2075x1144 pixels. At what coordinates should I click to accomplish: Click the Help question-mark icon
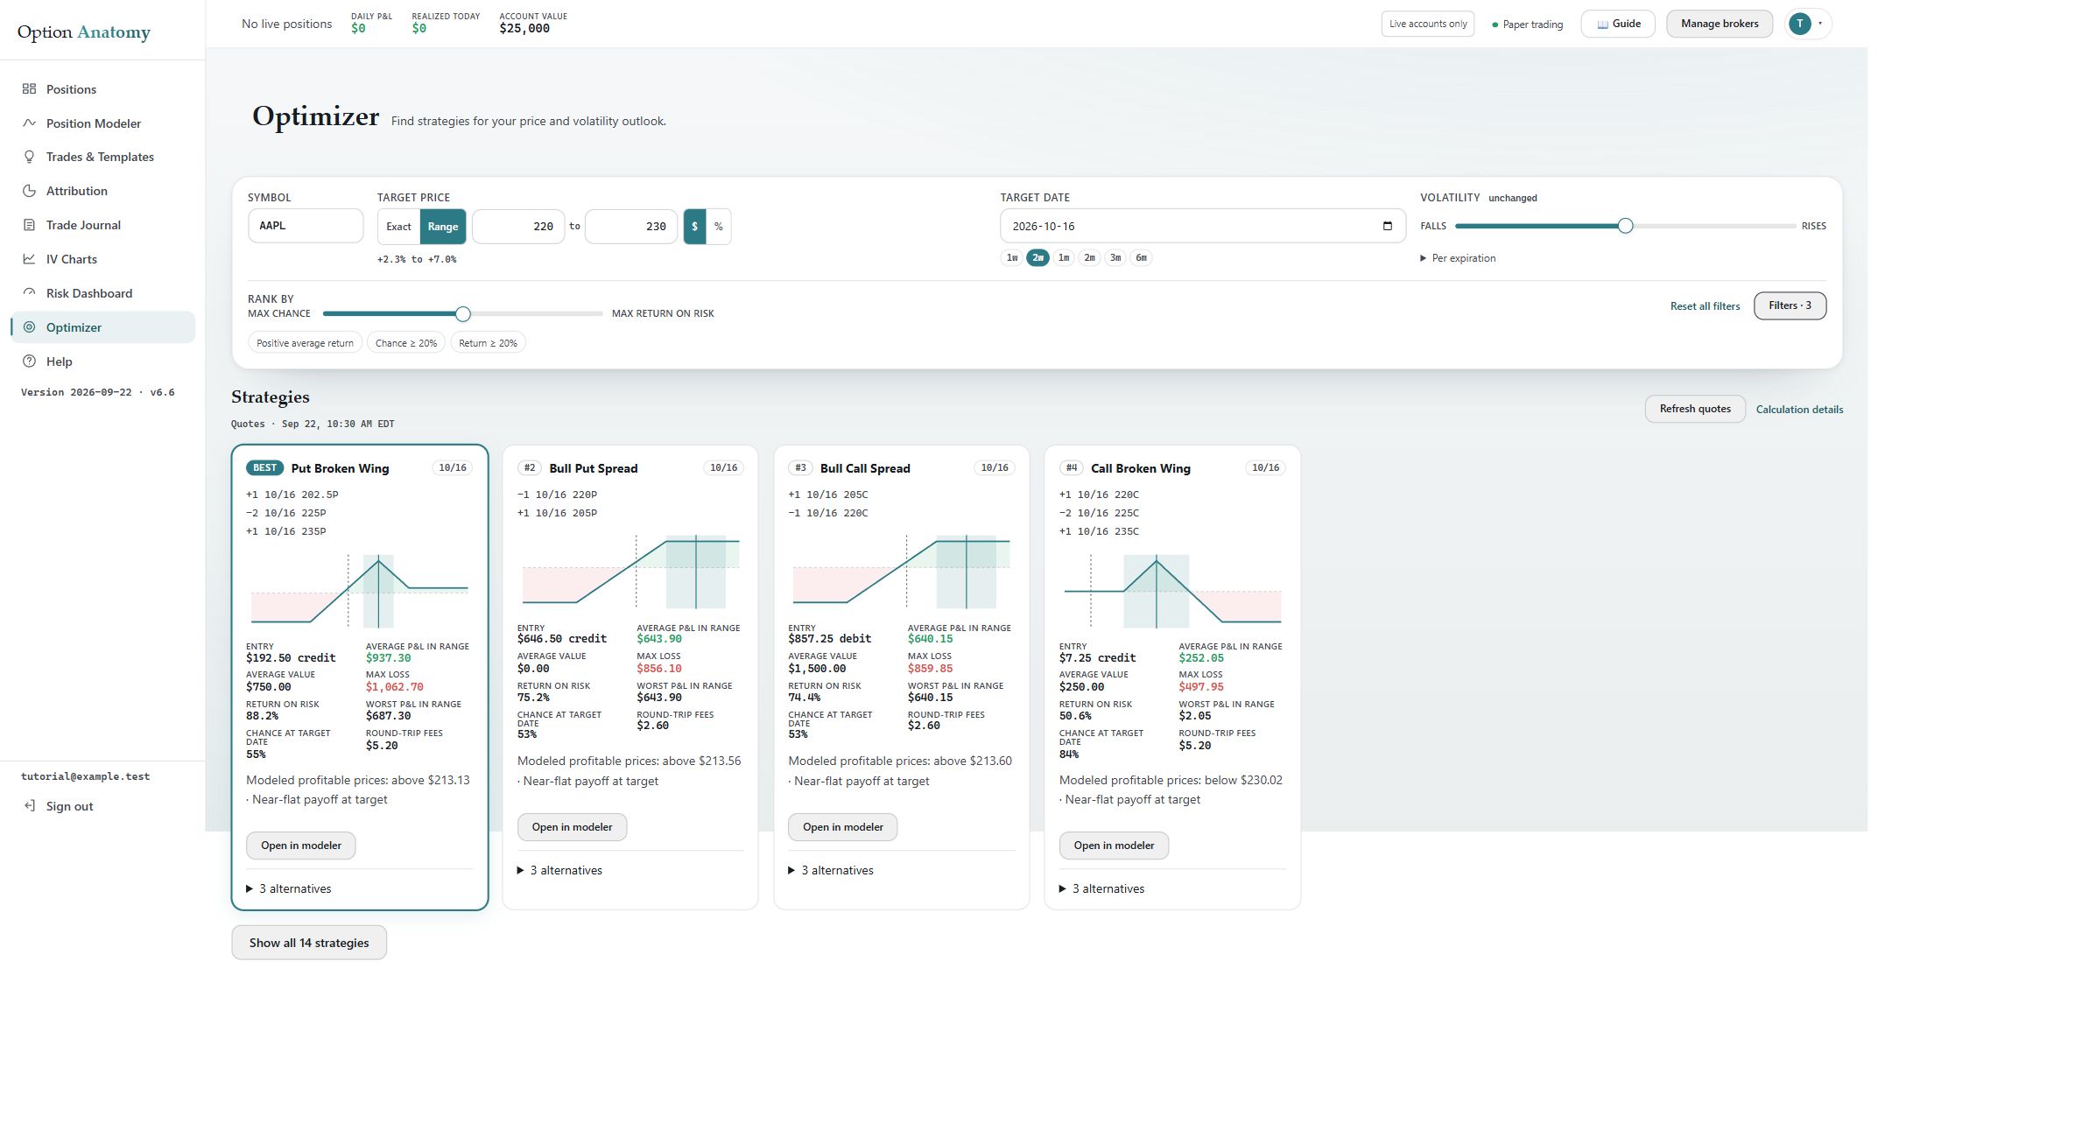pyautogui.click(x=29, y=361)
